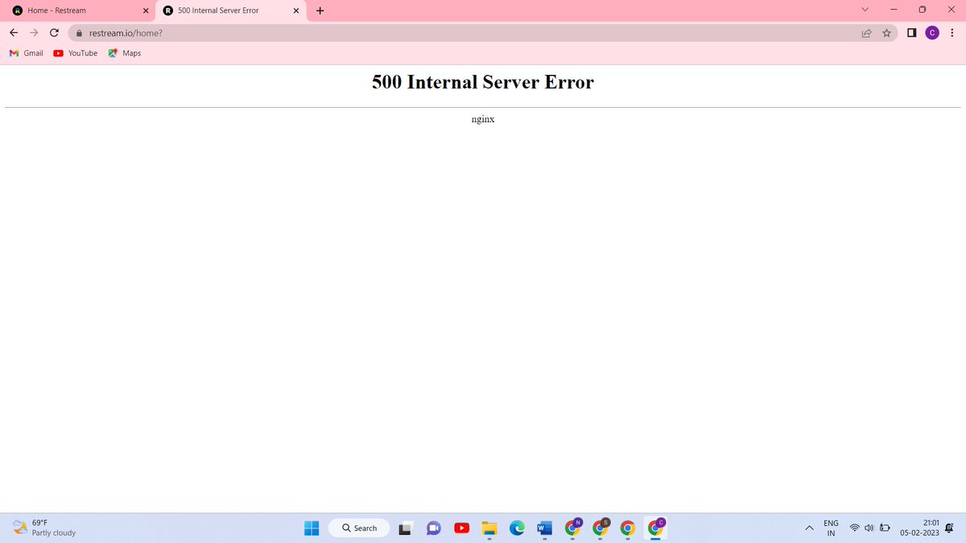966x543 pixels.
Task: Open the Maps bookmark
Action: coord(125,53)
